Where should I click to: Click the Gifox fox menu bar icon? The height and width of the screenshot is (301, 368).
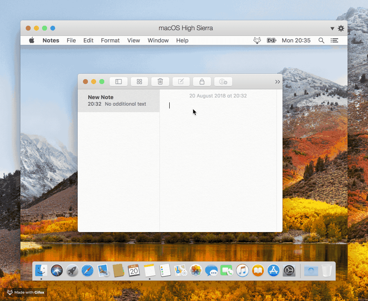257,40
